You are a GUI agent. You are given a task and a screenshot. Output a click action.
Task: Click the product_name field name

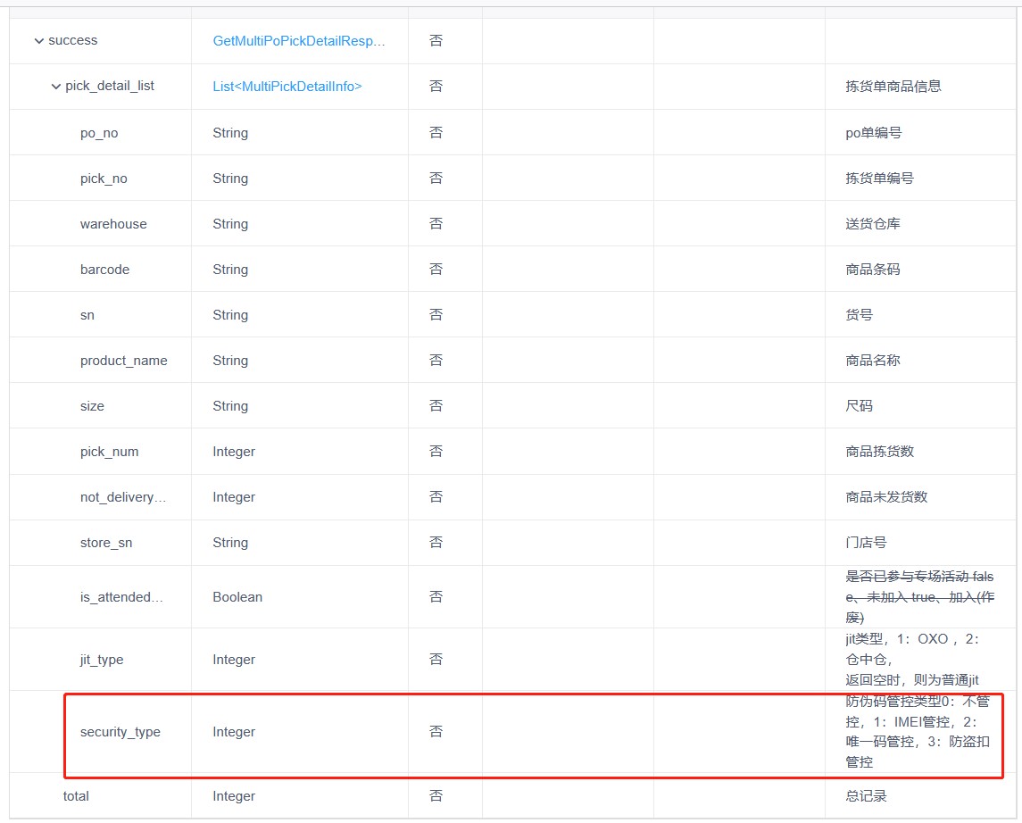pyautogui.click(x=123, y=361)
